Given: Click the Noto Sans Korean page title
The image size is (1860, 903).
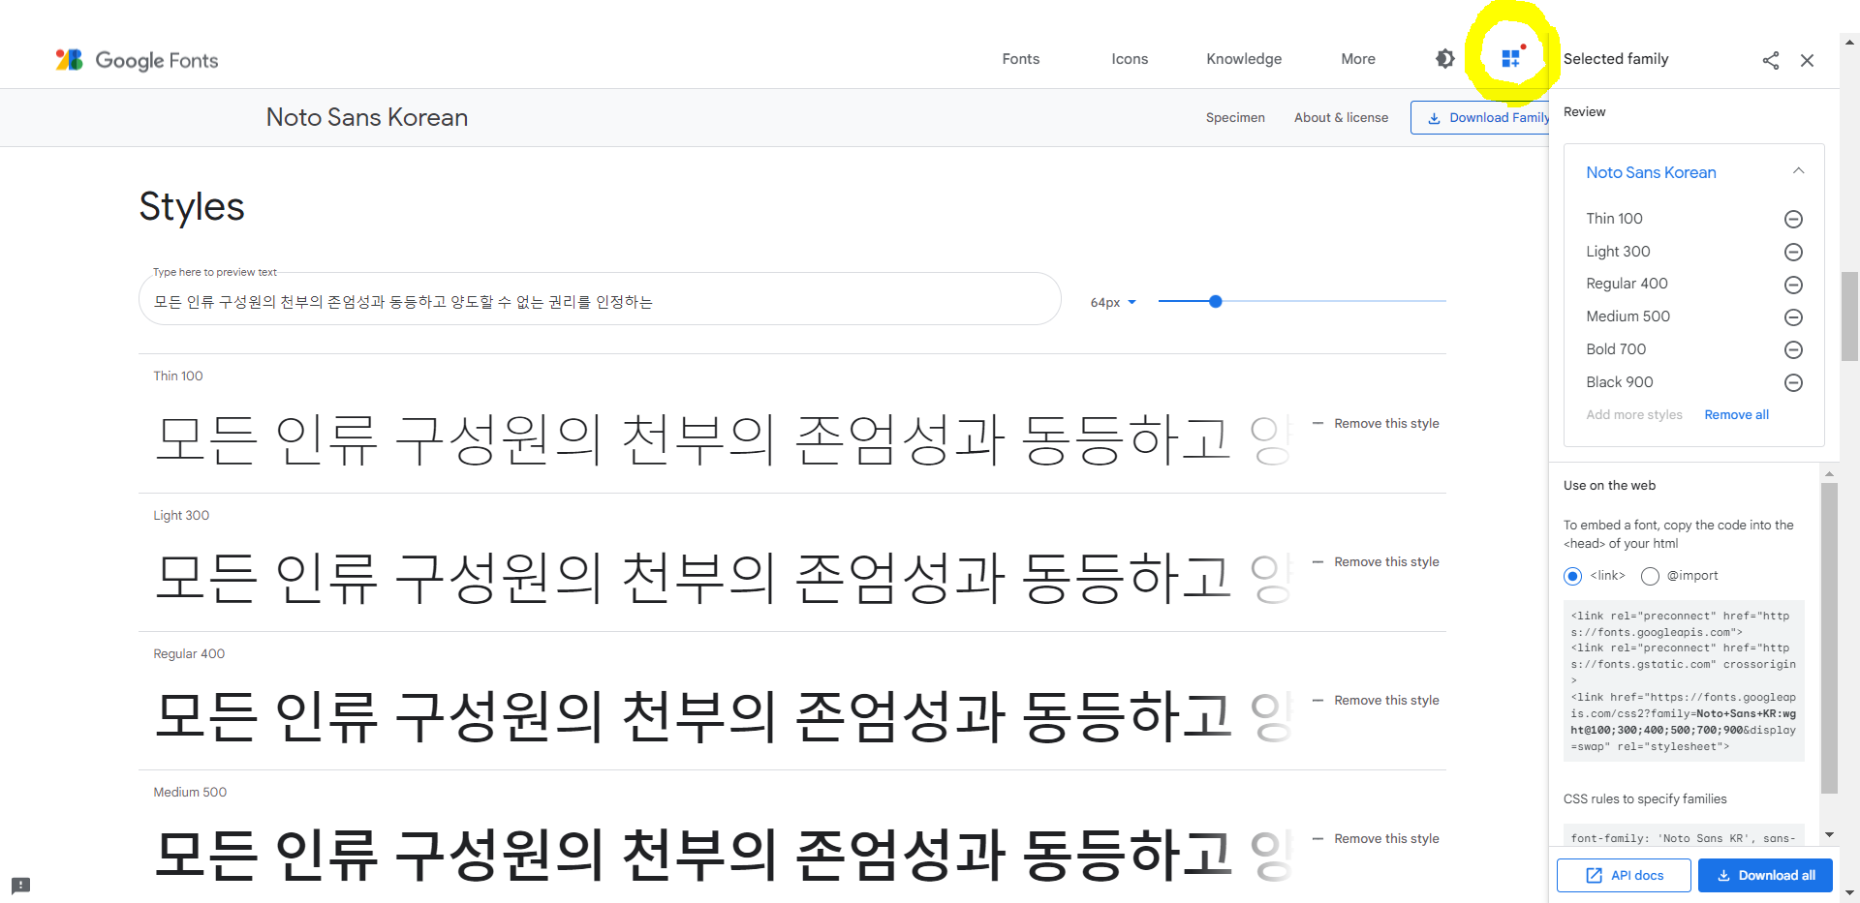Looking at the screenshot, I should click(x=367, y=117).
